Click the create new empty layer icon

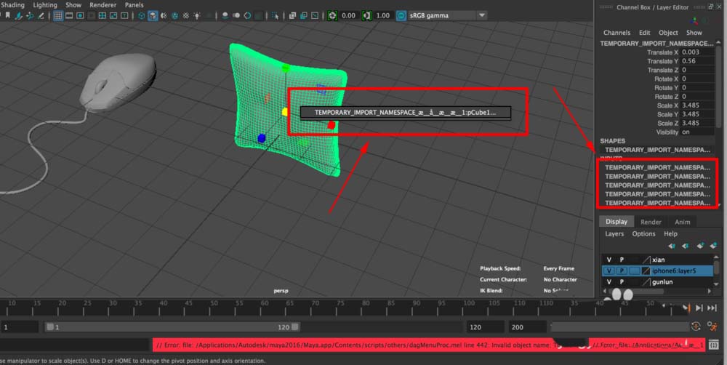pyautogui.click(x=699, y=246)
